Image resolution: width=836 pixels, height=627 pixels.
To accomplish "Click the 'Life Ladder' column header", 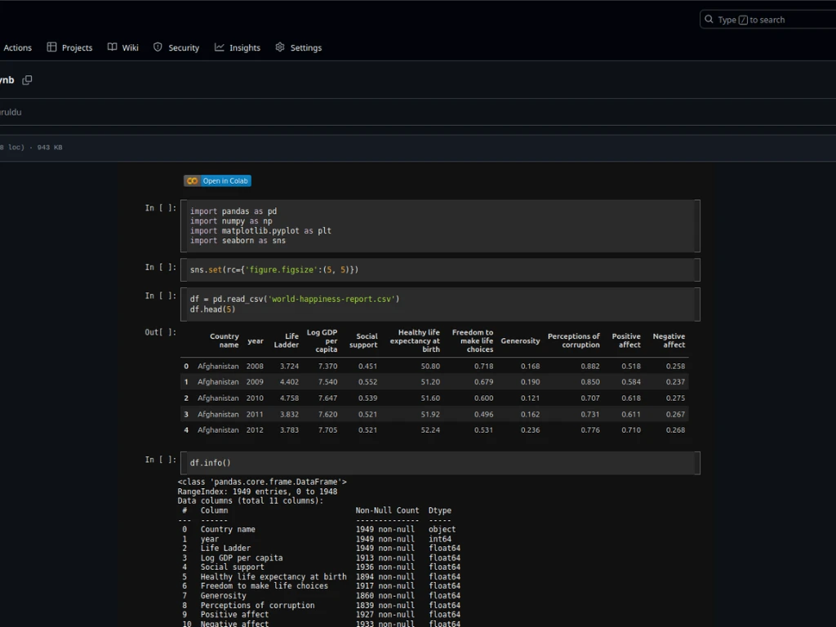I will pos(286,340).
